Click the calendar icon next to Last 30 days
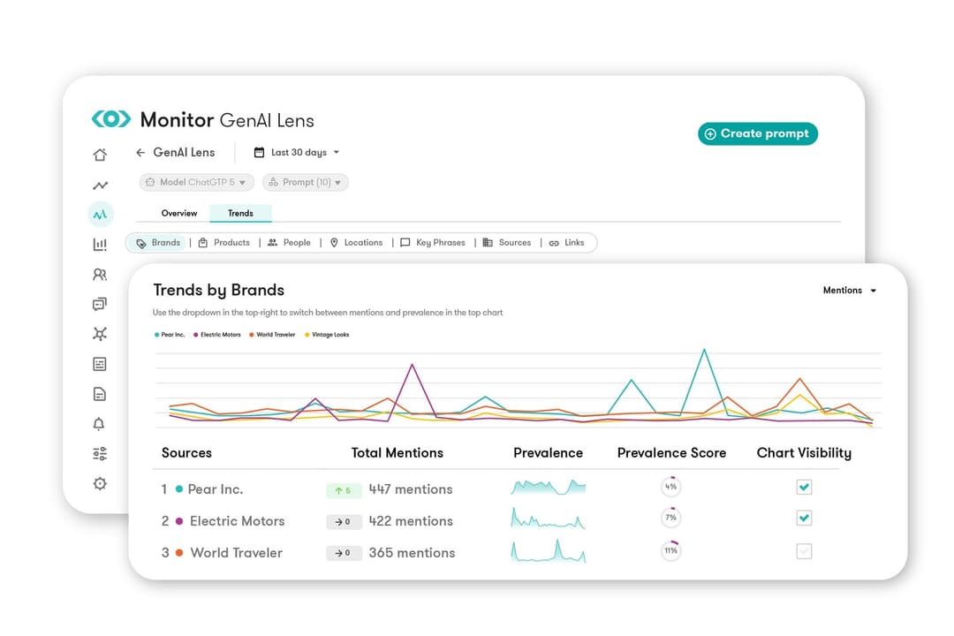The image size is (954, 636). point(259,152)
